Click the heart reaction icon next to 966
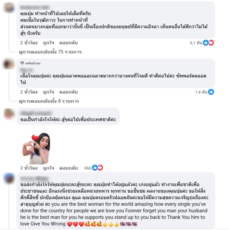 click(100, 168)
